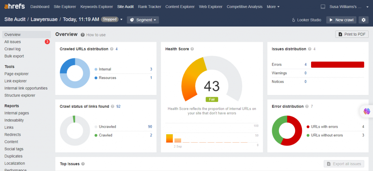
Task: Open Keywords Explorer tab
Action: point(97,7)
